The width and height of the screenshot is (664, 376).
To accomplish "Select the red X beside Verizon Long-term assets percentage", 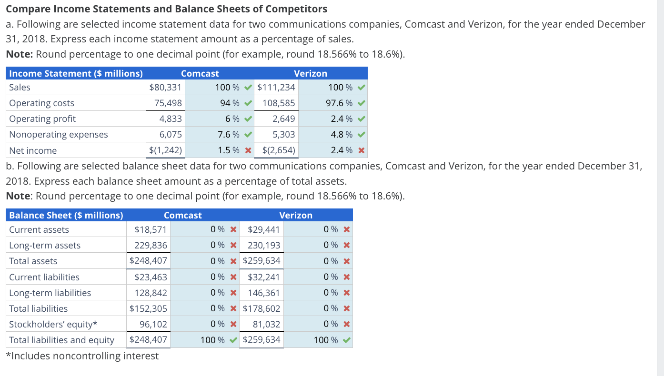I will pyautogui.click(x=347, y=246).
